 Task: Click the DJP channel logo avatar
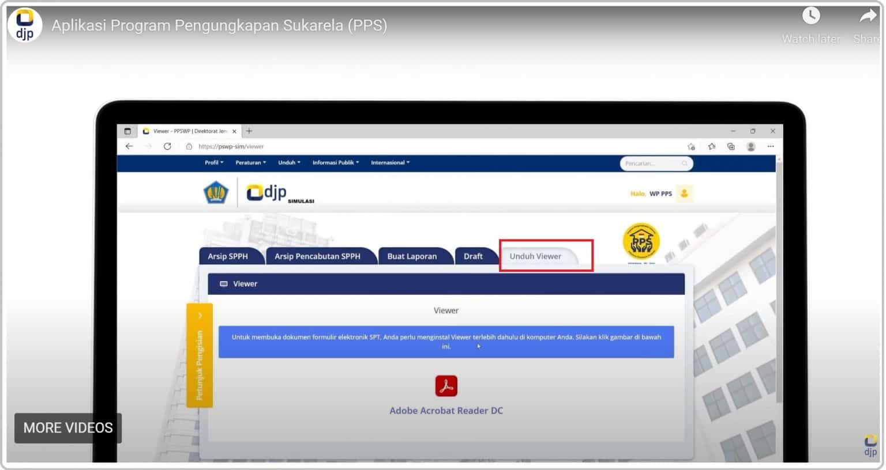tap(25, 25)
